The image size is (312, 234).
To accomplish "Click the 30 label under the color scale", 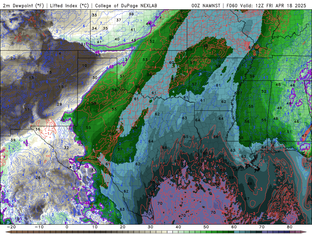I will [151, 227].
